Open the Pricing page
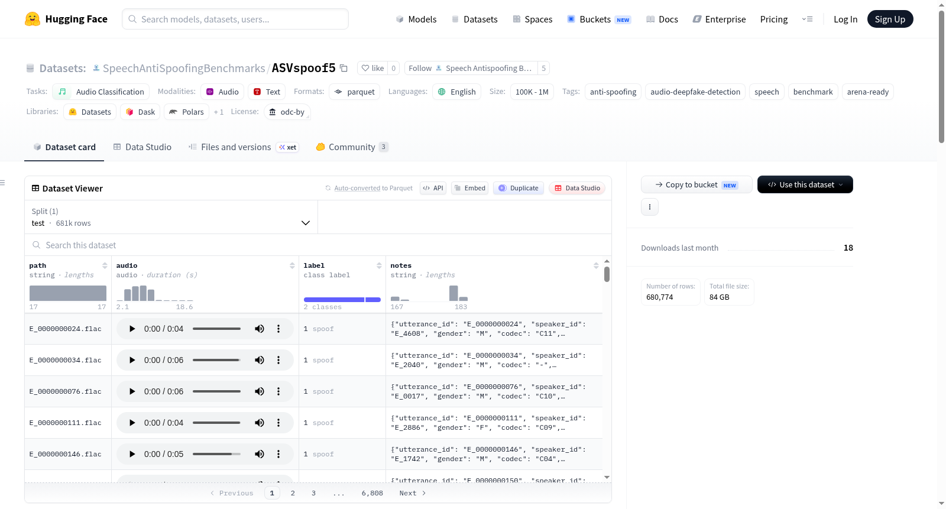Image resolution: width=946 pixels, height=509 pixels. (x=774, y=19)
